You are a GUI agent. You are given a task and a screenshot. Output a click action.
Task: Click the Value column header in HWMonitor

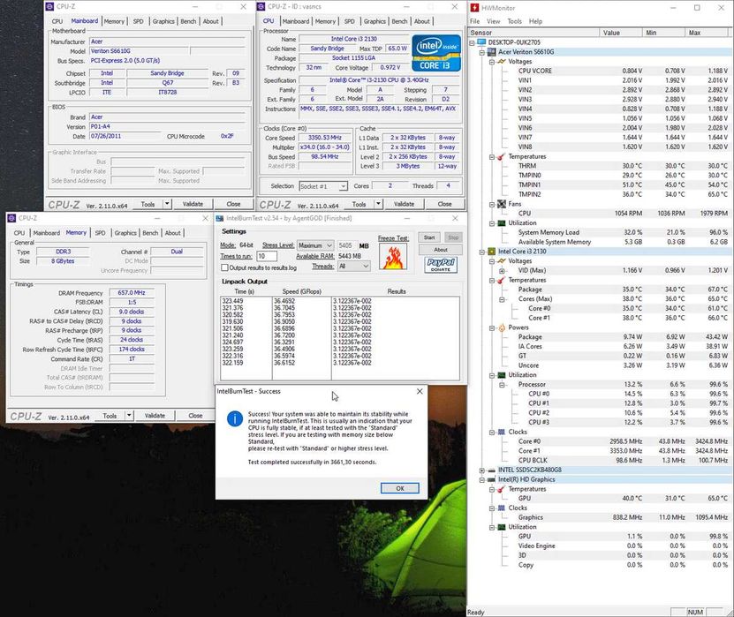(x=621, y=33)
